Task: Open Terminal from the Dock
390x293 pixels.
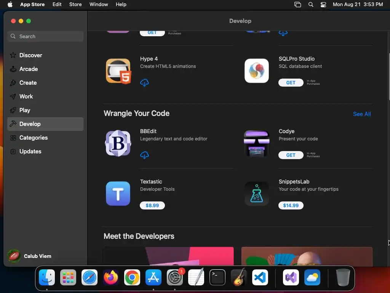Action: pos(217,277)
